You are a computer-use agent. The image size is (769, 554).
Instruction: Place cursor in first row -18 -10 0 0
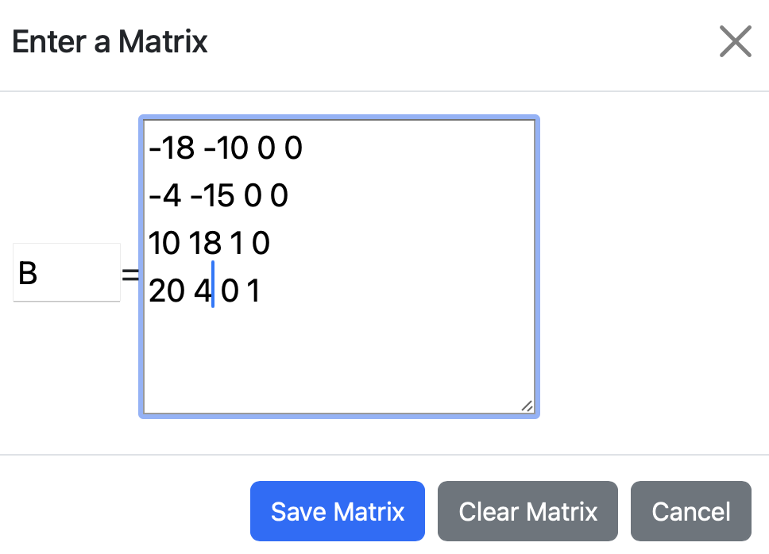click(225, 148)
